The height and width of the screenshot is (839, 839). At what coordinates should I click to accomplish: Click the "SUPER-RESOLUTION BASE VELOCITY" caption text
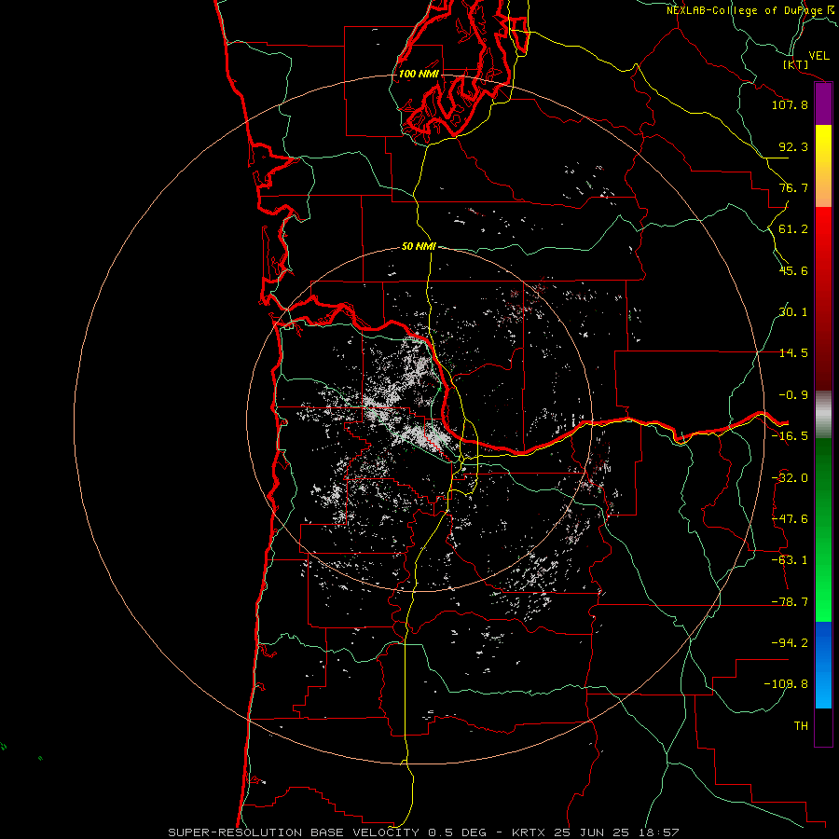[x=294, y=832]
